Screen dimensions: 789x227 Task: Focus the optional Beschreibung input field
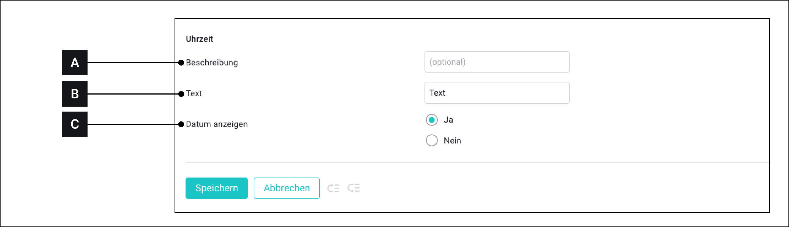pyautogui.click(x=497, y=62)
